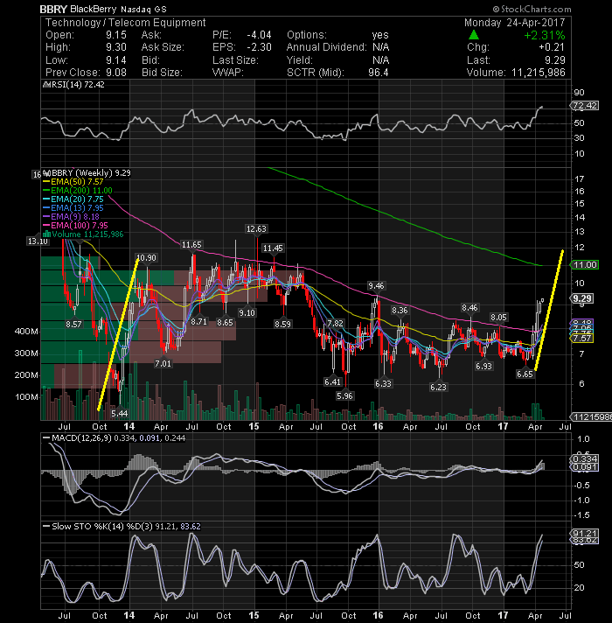The image size is (612, 623).
Task: Click the 6.33 low price label
Action: pyautogui.click(x=383, y=383)
